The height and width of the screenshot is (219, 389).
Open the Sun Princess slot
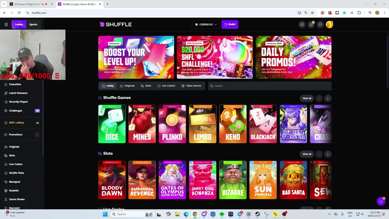[263, 180]
